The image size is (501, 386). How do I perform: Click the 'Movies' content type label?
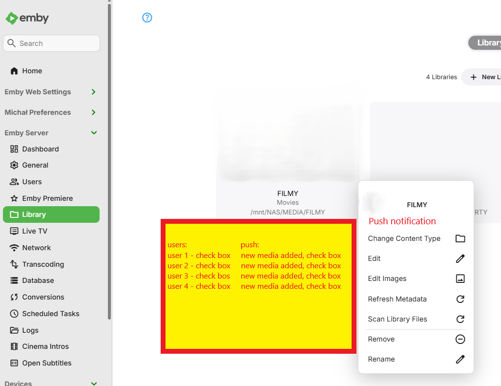coord(288,202)
